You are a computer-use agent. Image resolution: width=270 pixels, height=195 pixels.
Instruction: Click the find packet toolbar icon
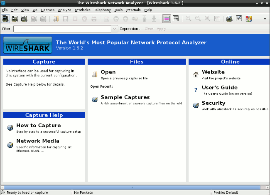click(106, 19)
